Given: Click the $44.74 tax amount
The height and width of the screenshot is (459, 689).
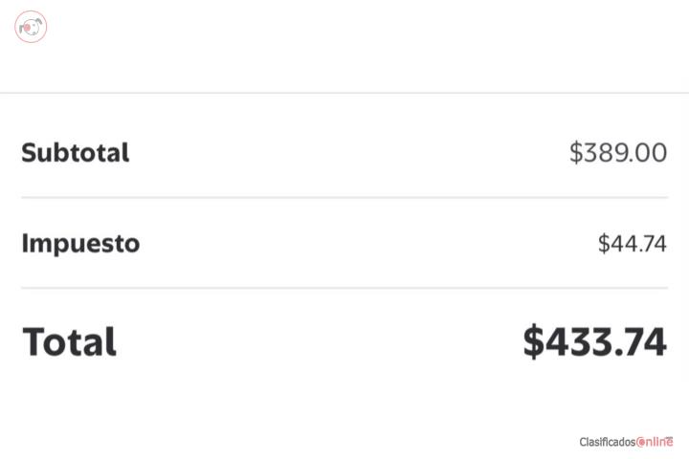Looking at the screenshot, I should click(x=633, y=243).
